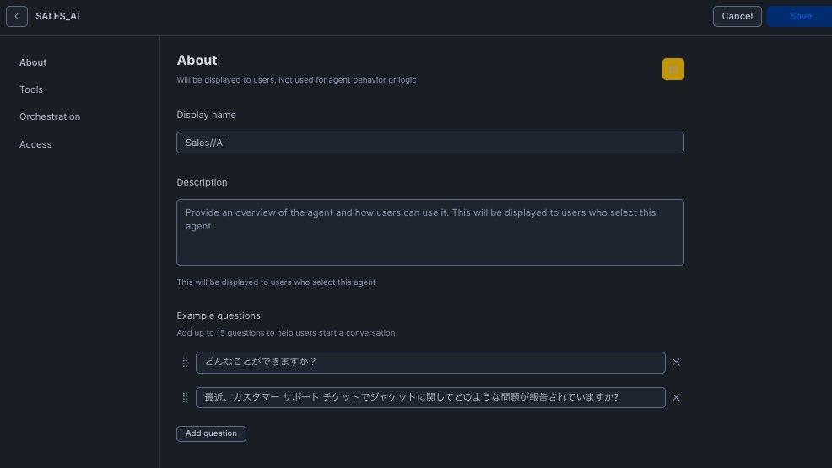Click drag handle of second example question
Screen dimensions: 832x468
pyautogui.click(x=185, y=397)
